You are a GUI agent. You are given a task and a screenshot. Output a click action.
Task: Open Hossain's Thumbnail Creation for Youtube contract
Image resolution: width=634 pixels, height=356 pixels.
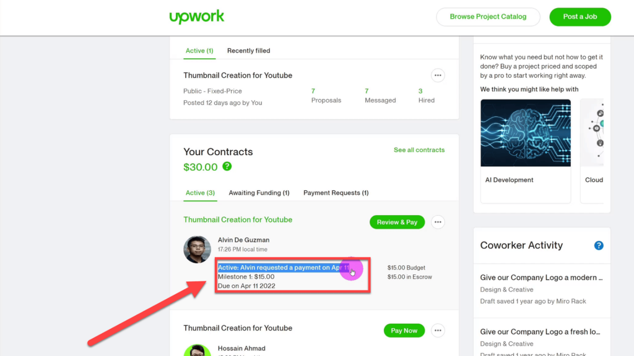(238, 328)
